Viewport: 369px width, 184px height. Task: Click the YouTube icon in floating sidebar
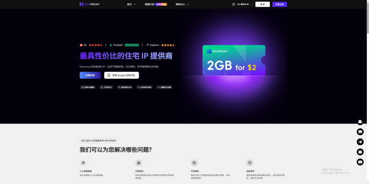(360, 162)
